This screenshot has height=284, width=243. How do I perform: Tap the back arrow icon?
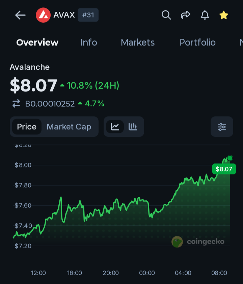pyautogui.click(x=20, y=15)
